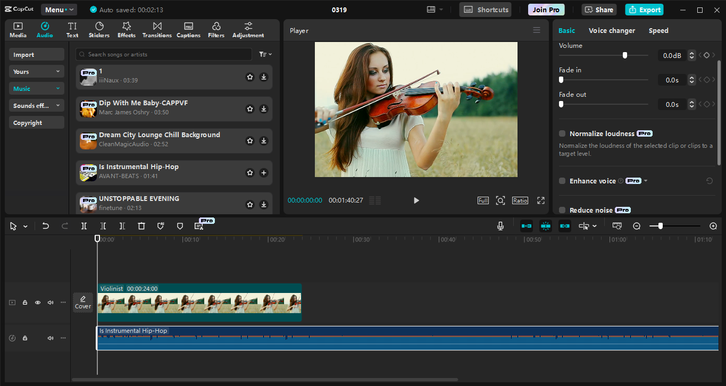The image size is (726, 386).
Task: Click the Export button
Action: [x=644, y=10]
